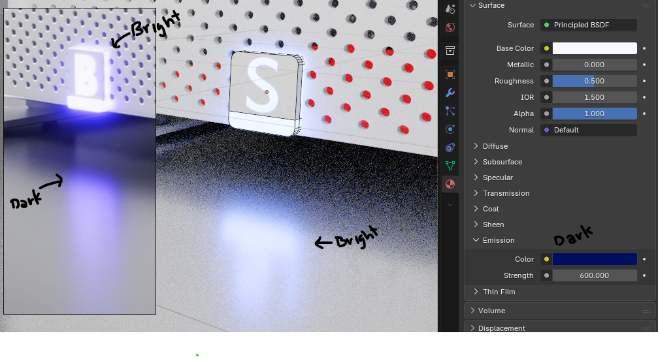
Task: Click the inset render image with letter B
Action: pyautogui.click(x=80, y=161)
